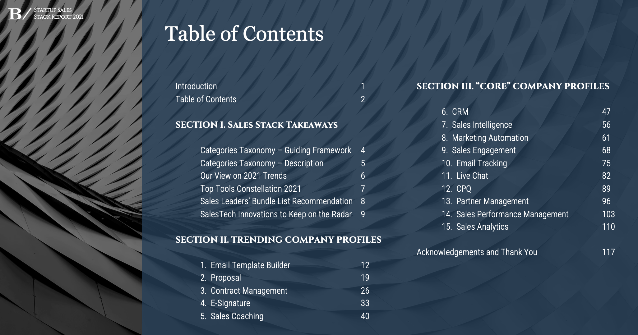Image resolution: width=638 pixels, height=335 pixels.
Task: Go to the E-Signature section
Action: tap(230, 303)
